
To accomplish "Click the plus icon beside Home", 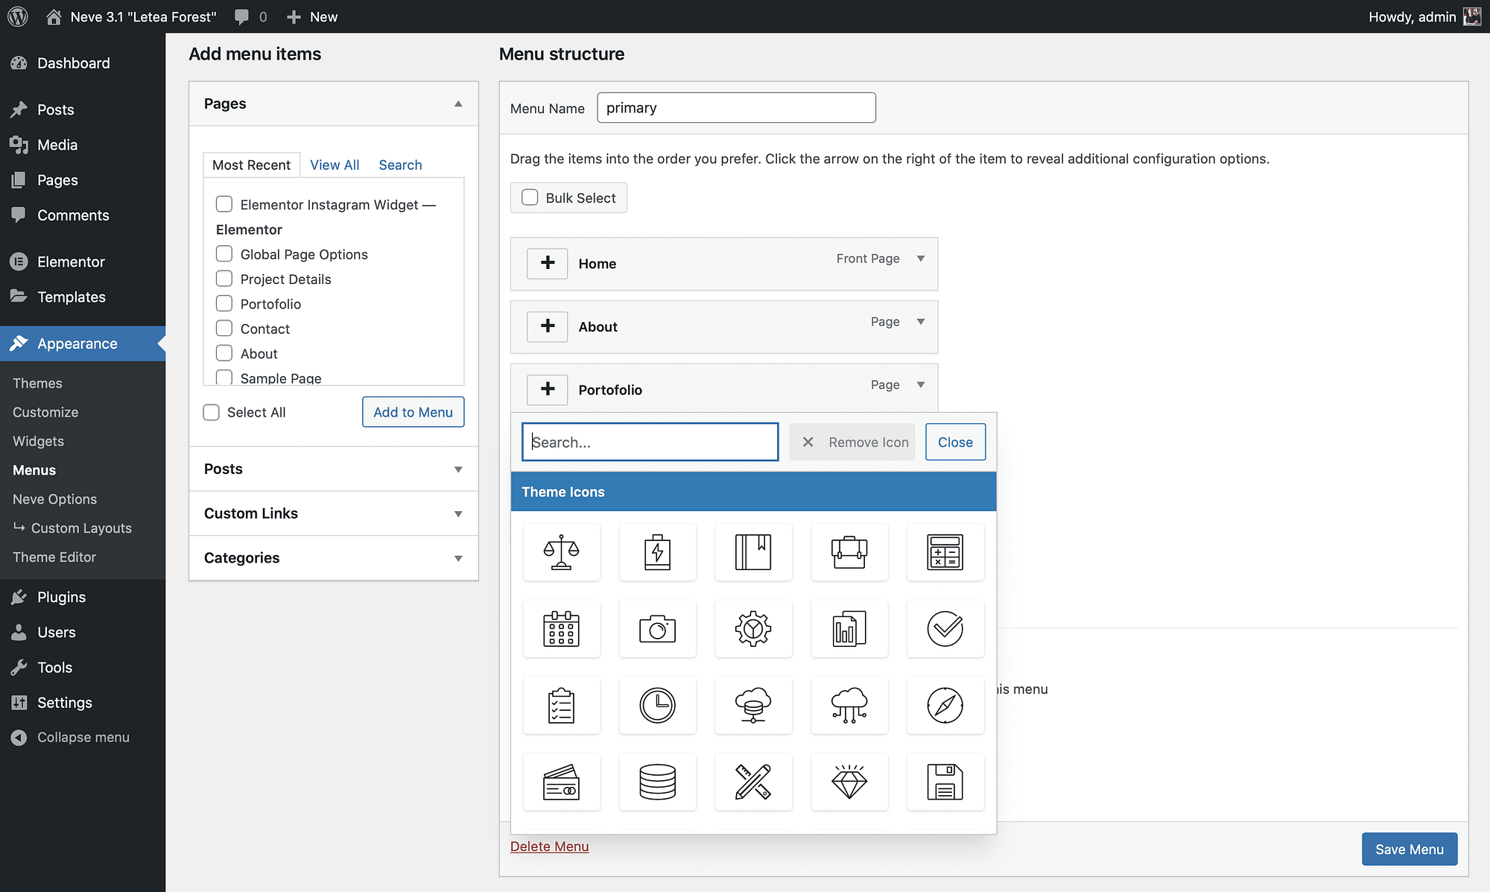I will pyautogui.click(x=548, y=263).
